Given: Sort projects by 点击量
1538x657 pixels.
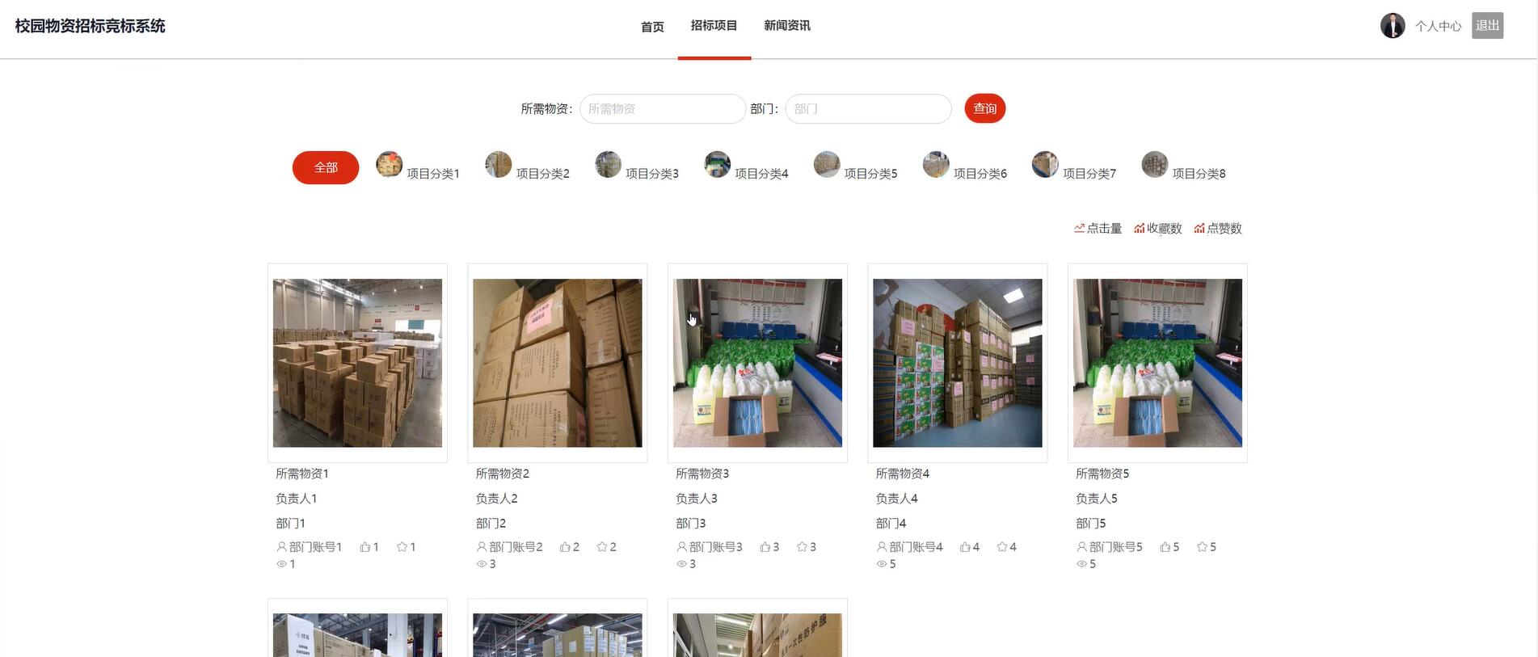Looking at the screenshot, I should [x=1098, y=229].
